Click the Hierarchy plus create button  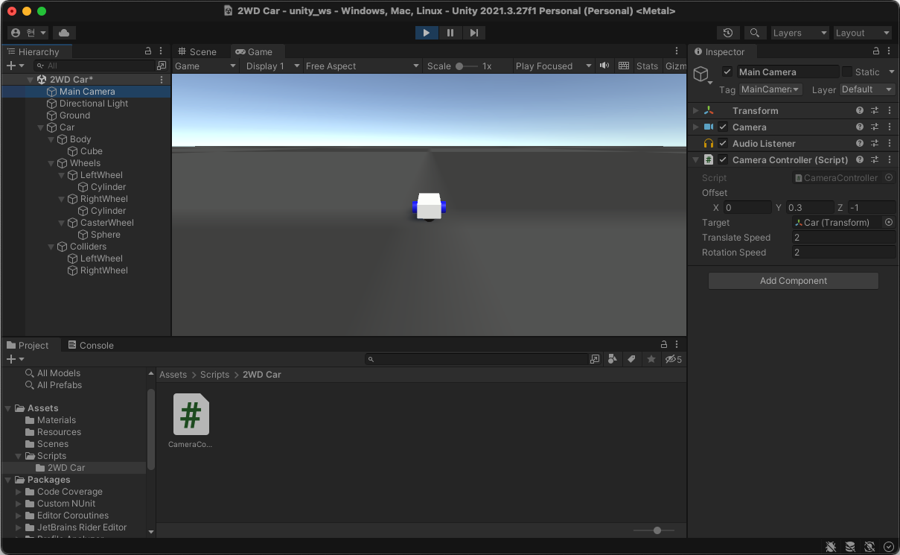click(15, 66)
